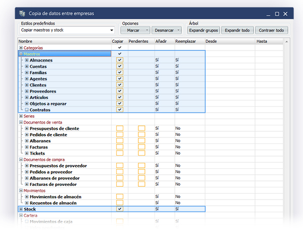Expand the Categorías group

(x=21, y=47)
